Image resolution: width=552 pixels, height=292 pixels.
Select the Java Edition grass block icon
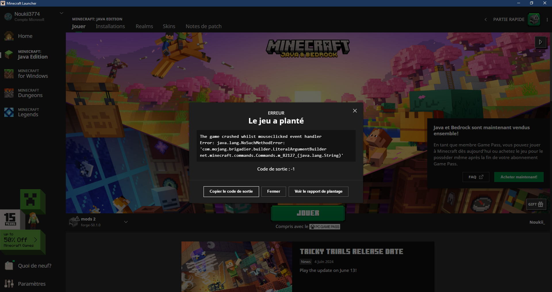(x=9, y=55)
